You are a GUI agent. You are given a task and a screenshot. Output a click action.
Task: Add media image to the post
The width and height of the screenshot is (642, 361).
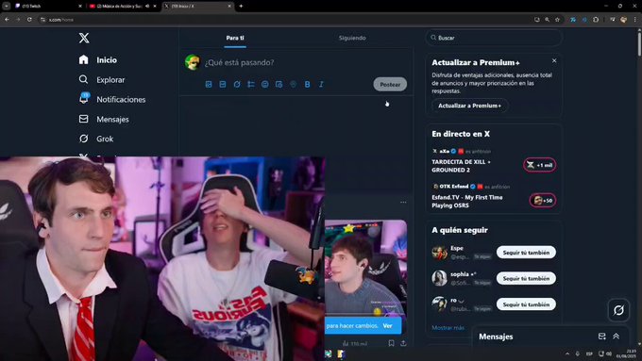(x=209, y=84)
